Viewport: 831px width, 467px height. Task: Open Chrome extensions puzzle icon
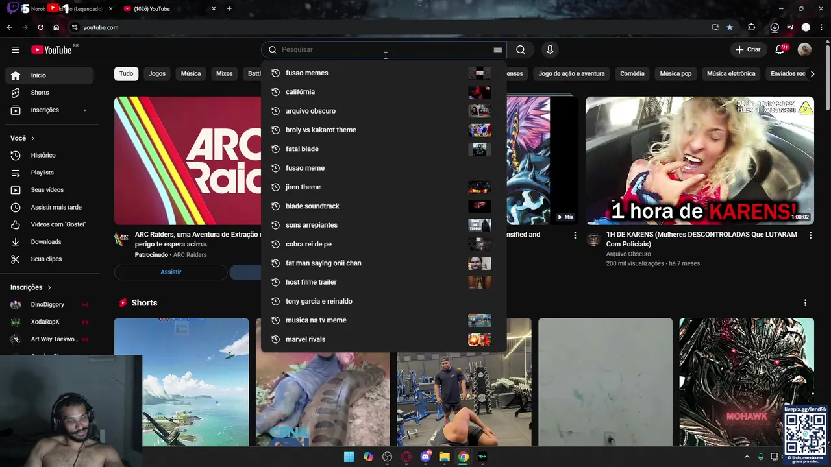pyautogui.click(x=751, y=27)
